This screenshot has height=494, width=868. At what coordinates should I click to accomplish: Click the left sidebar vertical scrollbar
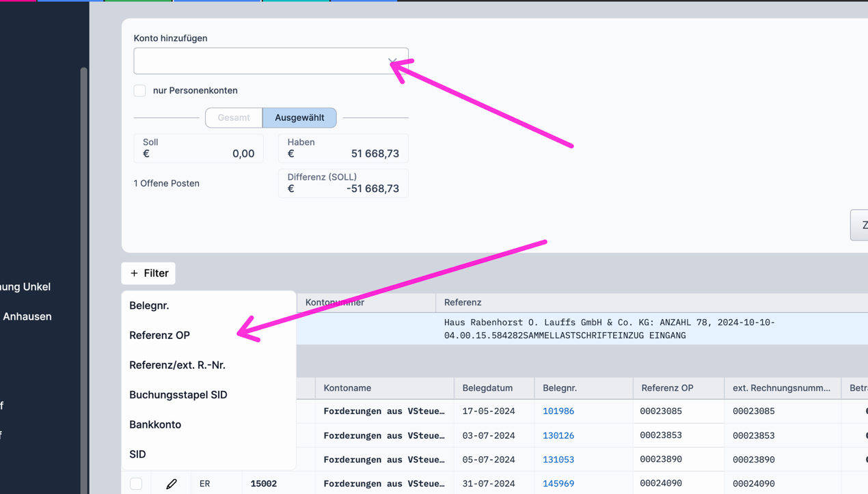(84, 273)
